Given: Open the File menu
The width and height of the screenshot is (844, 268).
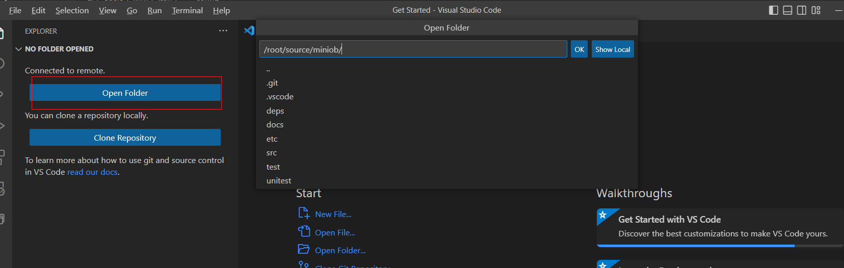Looking at the screenshot, I should tap(15, 10).
